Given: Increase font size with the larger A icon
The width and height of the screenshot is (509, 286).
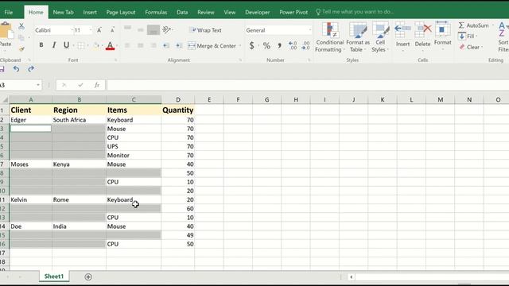Looking at the screenshot, I should 99,30.
